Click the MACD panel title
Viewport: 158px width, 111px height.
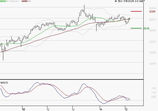tap(4, 83)
